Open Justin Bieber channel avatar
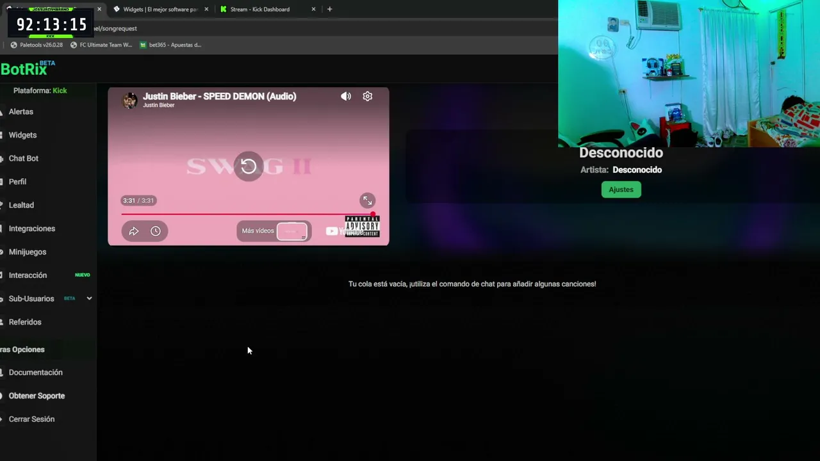Image resolution: width=820 pixels, height=461 pixels. [130, 101]
